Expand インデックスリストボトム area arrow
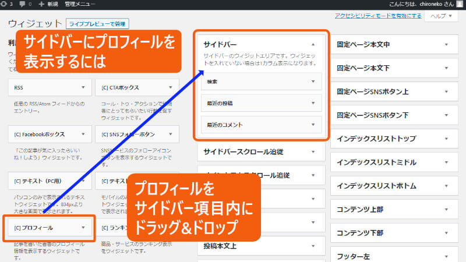Viewport: 466px width, 262px height. (446, 186)
